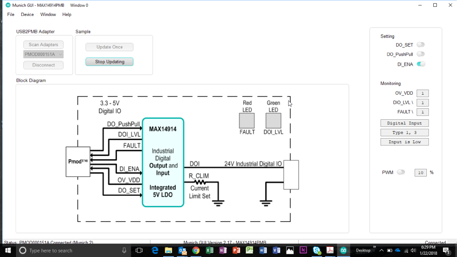Open Microsoft Project from the taskbar
Image resolution: width=457 pixels, height=257 pixels.
[250, 251]
